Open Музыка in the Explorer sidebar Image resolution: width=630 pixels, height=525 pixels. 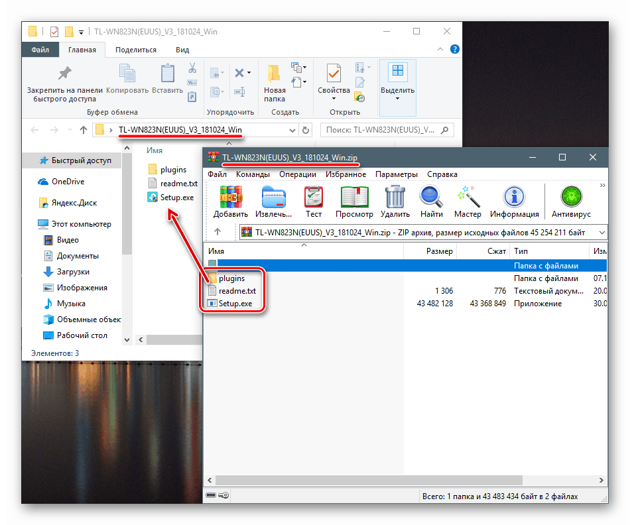[64, 304]
